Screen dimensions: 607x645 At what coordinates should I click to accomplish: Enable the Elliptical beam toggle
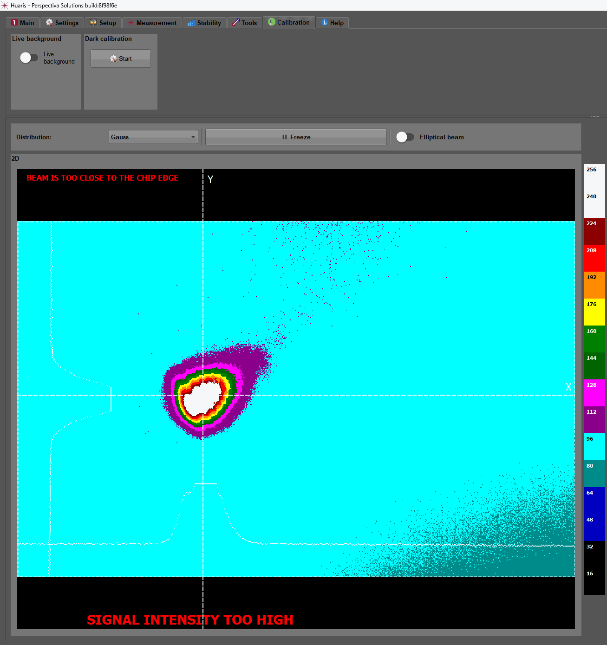click(x=405, y=137)
